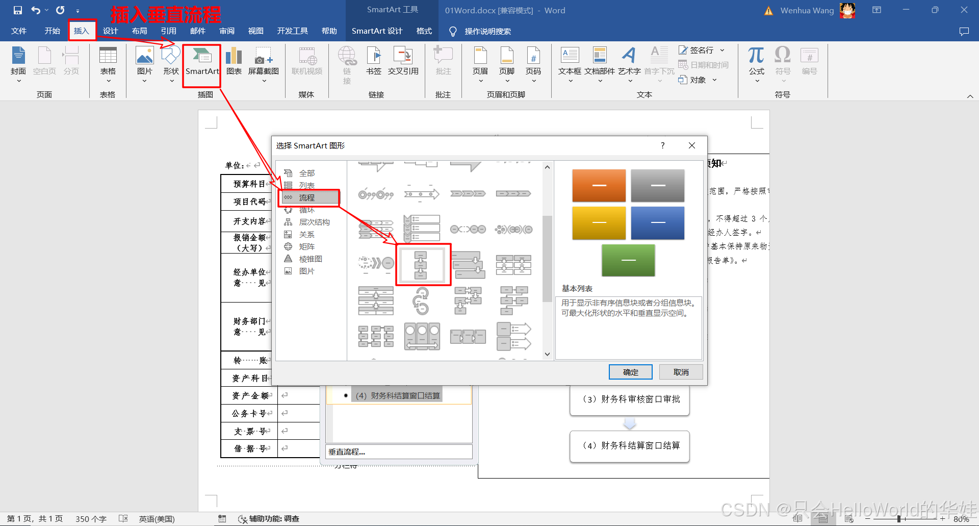Click the zoom out minus button
979x526 pixels.
click(868, 519)
